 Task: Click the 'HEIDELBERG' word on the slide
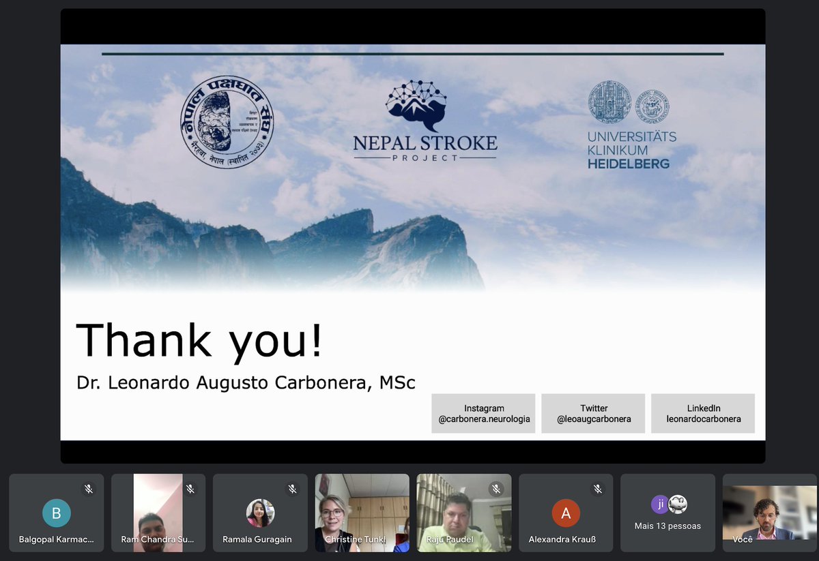pos(628,164)
